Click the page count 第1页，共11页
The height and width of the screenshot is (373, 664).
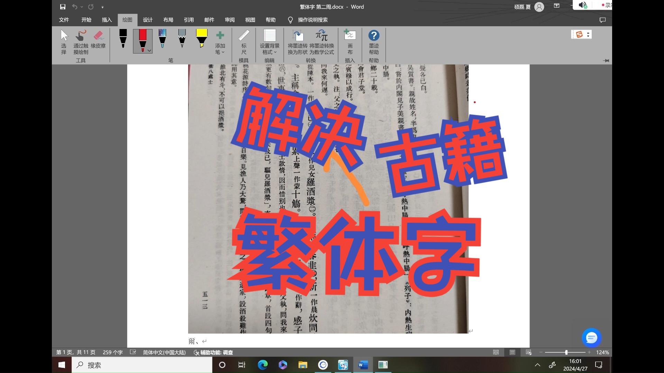click(x=76, y=352)
